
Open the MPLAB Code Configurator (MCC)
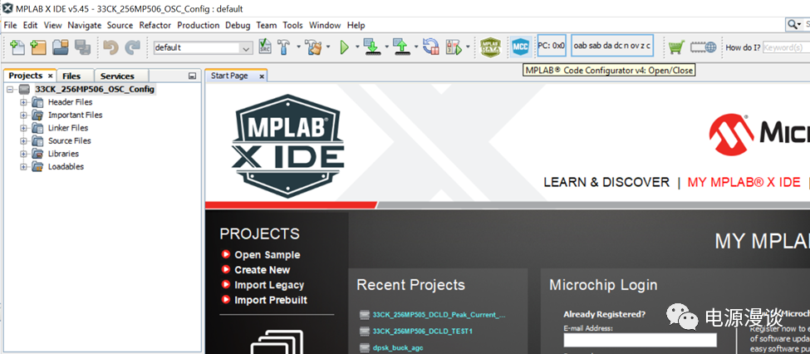pyautogui.click(x=520, y=47)
